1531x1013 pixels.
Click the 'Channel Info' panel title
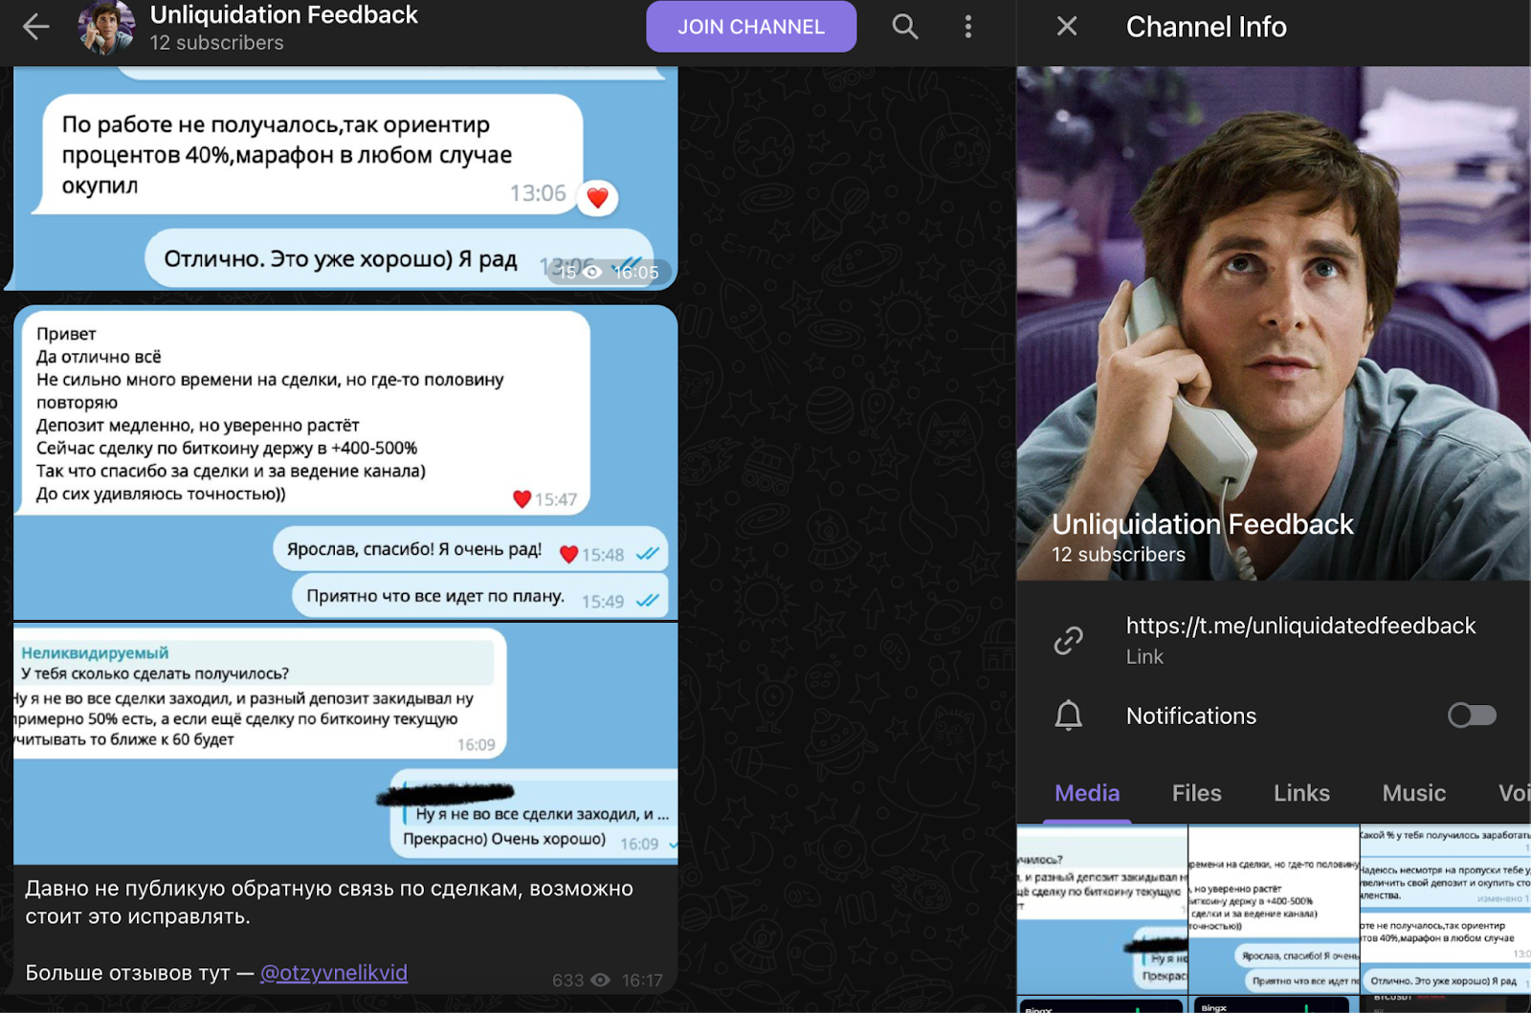1206,27
